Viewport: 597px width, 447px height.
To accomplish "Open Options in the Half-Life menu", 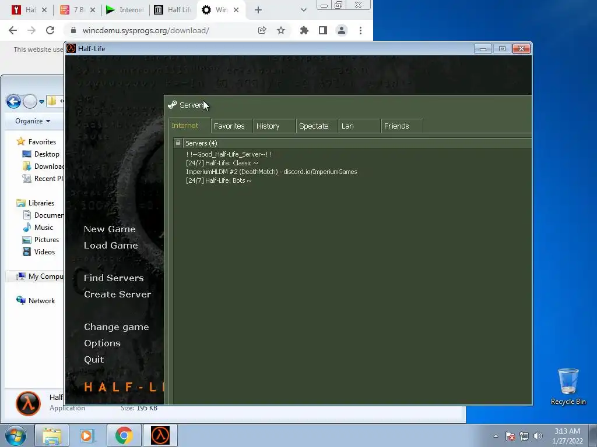I will [x=102, y=343].
